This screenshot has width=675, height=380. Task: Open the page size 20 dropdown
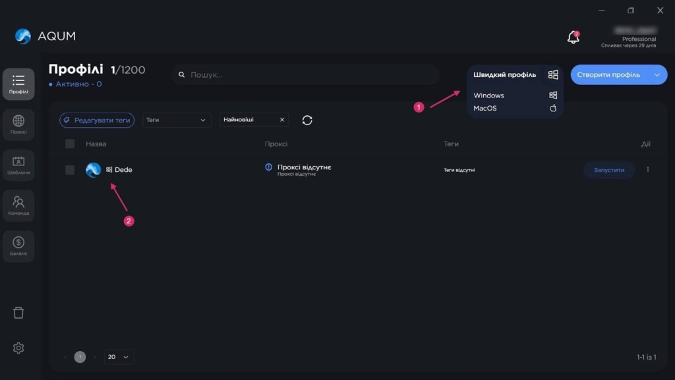point(119,357)
